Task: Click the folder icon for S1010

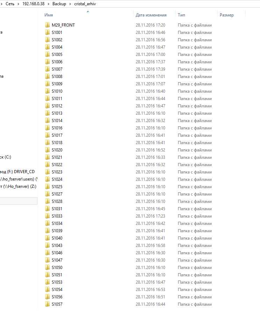Action: (48, 91)
